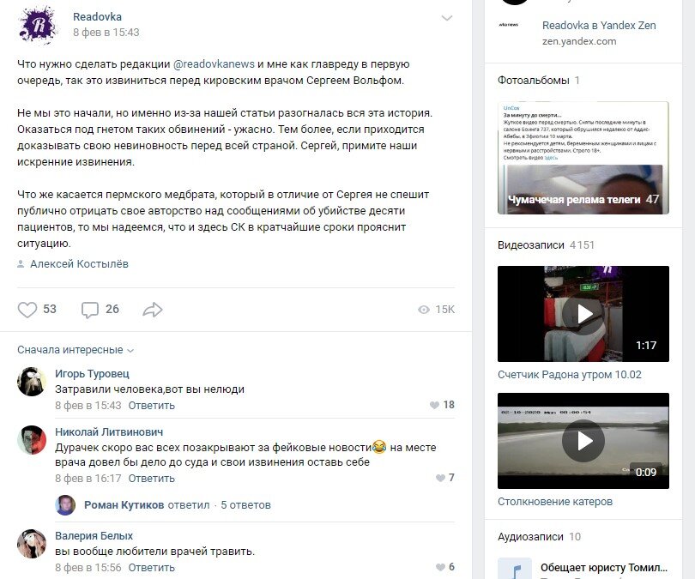
Task: Expand Сначала интересные sorting dropdown
Action: (76, 350)
